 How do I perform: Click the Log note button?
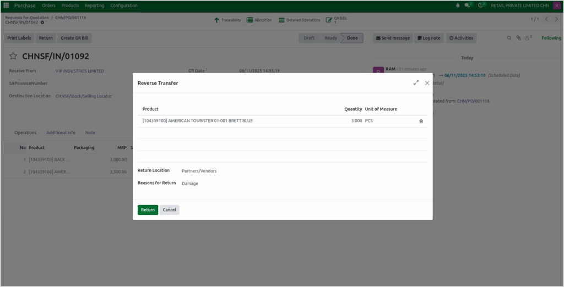pyautogui.click(x=429, y=38)
